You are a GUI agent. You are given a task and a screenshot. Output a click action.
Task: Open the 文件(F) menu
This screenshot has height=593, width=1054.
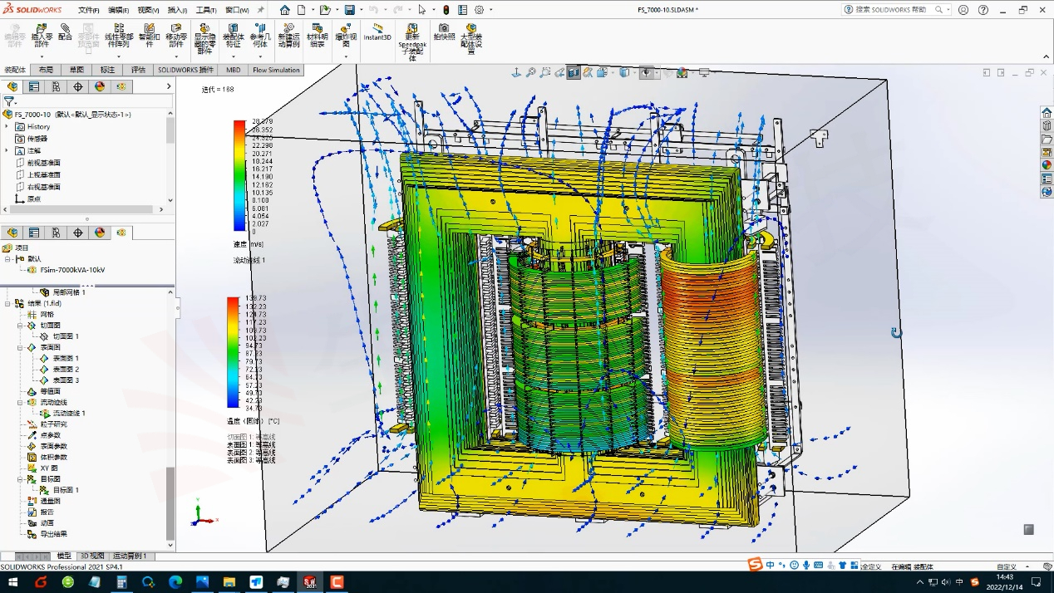89,10
